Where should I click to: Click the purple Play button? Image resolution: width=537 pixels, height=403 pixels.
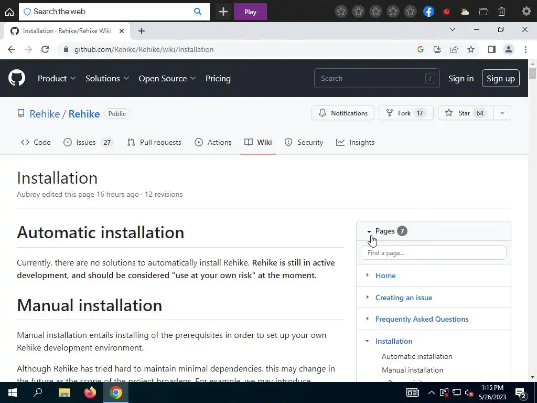pos(250,12)
